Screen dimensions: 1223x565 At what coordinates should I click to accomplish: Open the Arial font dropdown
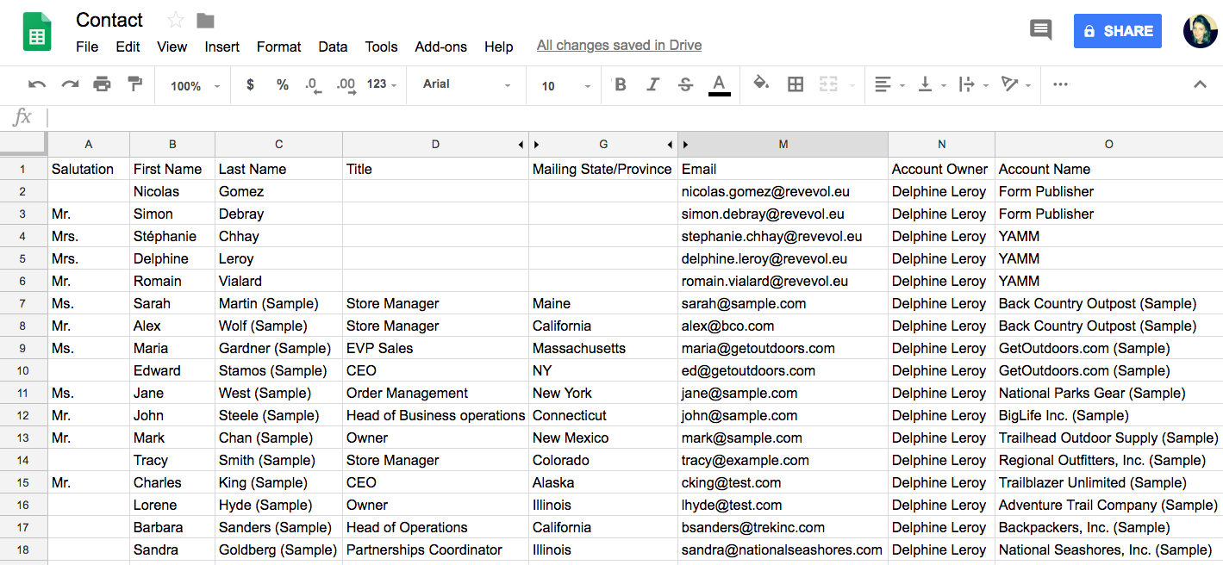(x=466, y=84)
